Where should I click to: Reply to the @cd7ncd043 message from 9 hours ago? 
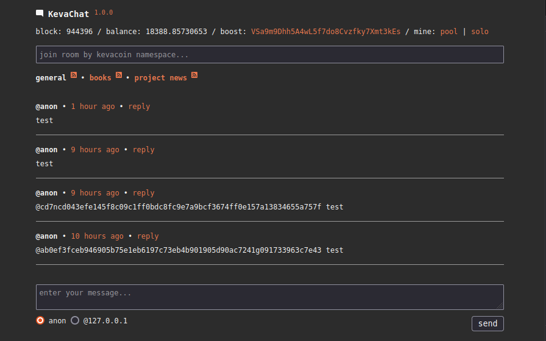click(x=143, y=193)
